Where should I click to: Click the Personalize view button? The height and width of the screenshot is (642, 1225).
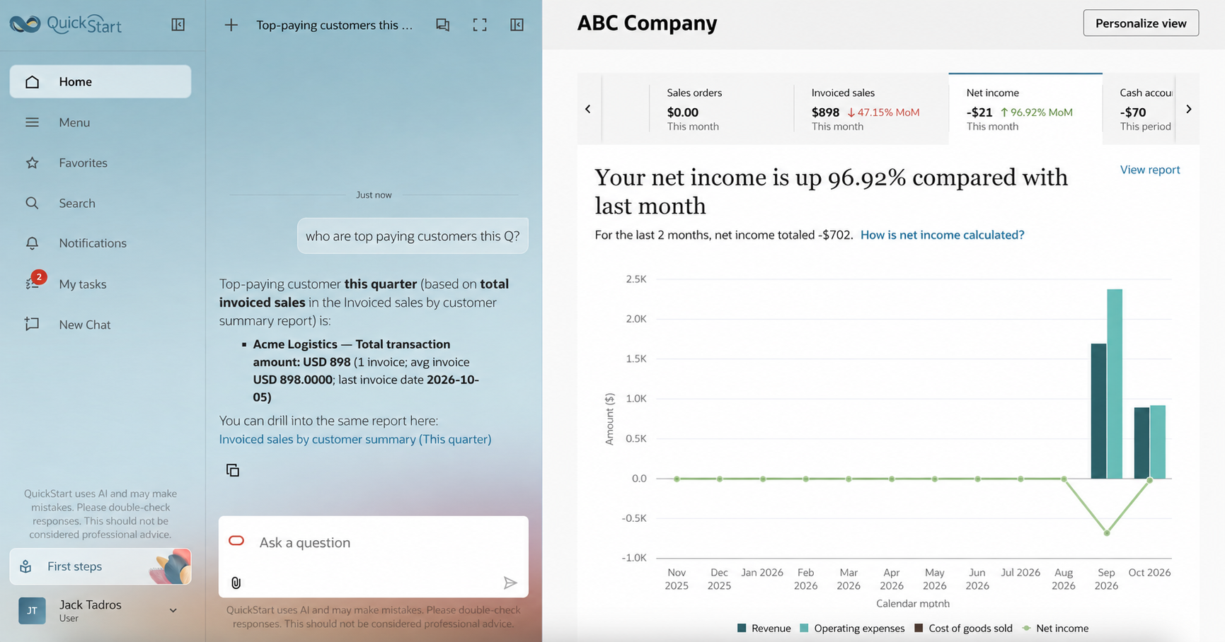pyautogui.click(x=1141, y=23)
